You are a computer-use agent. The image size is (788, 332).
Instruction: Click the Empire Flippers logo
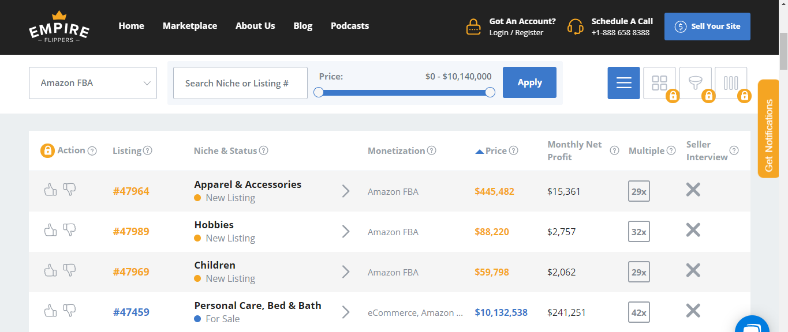(59, 27)
